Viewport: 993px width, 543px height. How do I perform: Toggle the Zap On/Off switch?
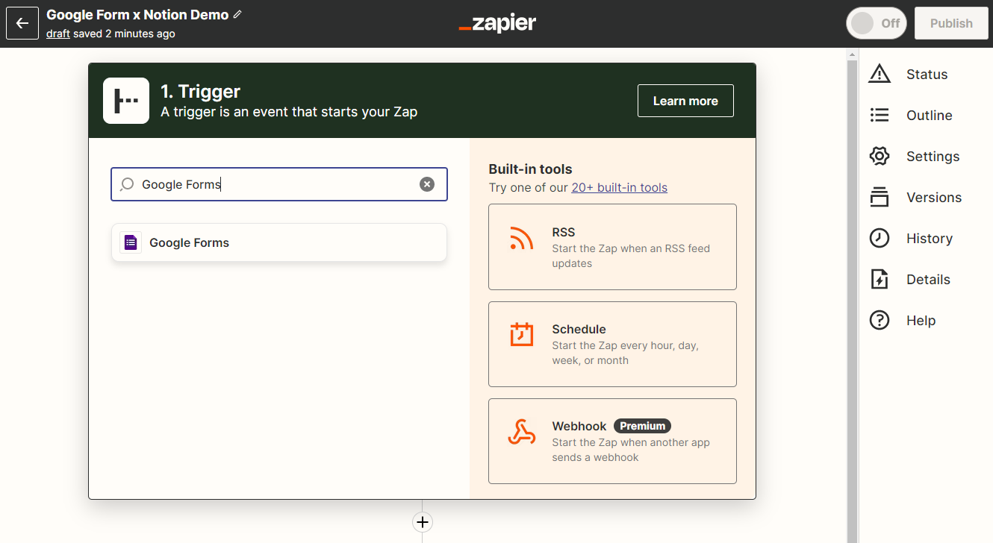tap(876, 23)
